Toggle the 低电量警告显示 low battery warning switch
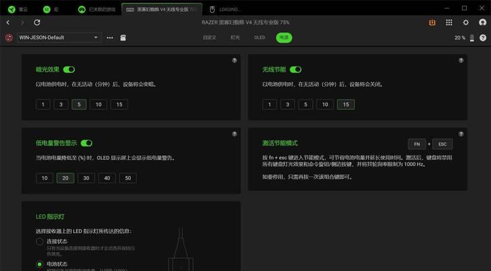 [x=87, y=143]
